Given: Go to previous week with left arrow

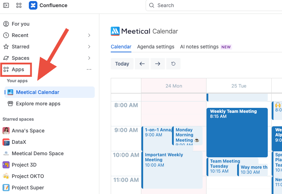Looking at the screenshot, I should [x=142, y=64].
